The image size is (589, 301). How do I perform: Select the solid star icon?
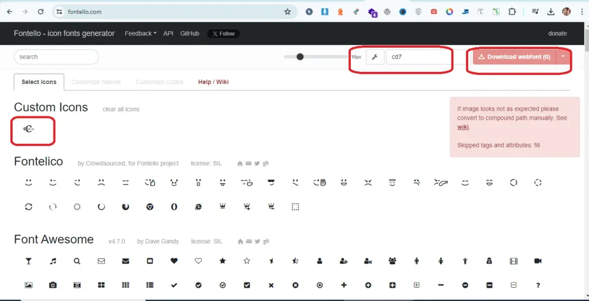click(223, 261)
